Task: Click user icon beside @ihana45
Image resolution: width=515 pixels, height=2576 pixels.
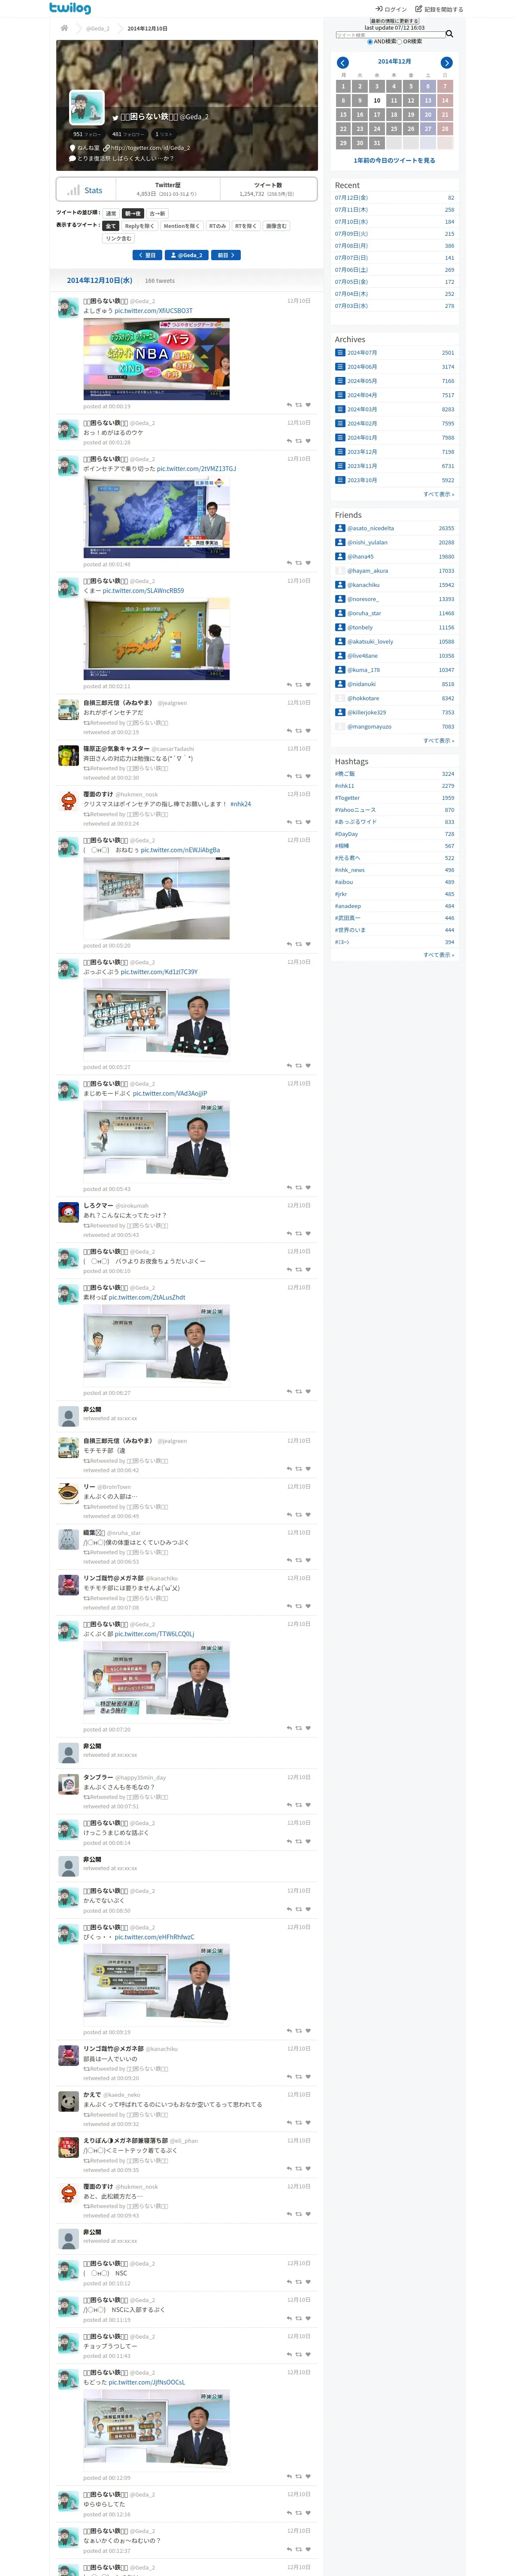Action: point(340,556)
